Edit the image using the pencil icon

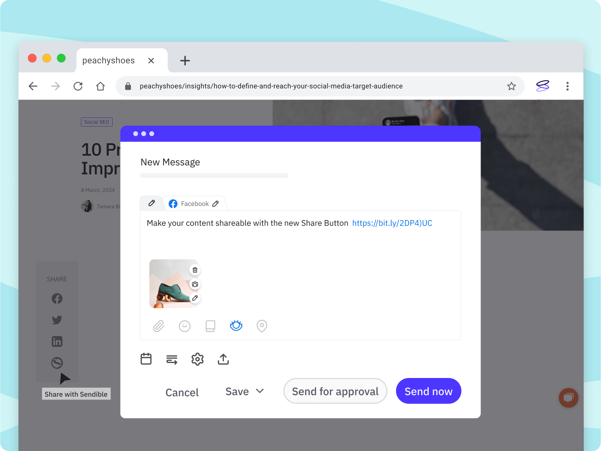coord(195,298)
